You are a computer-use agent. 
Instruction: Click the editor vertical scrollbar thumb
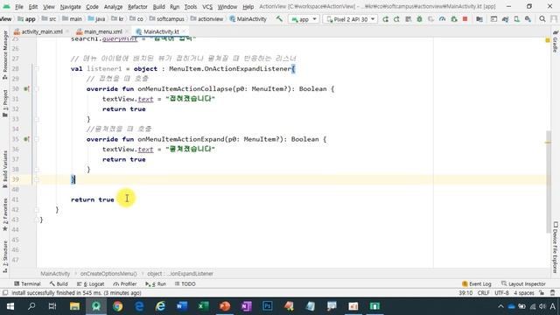[x=549, y=182]
